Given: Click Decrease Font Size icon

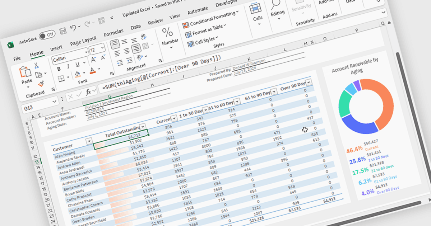Looking at the screenshot, I should click(x=103, y=57).
